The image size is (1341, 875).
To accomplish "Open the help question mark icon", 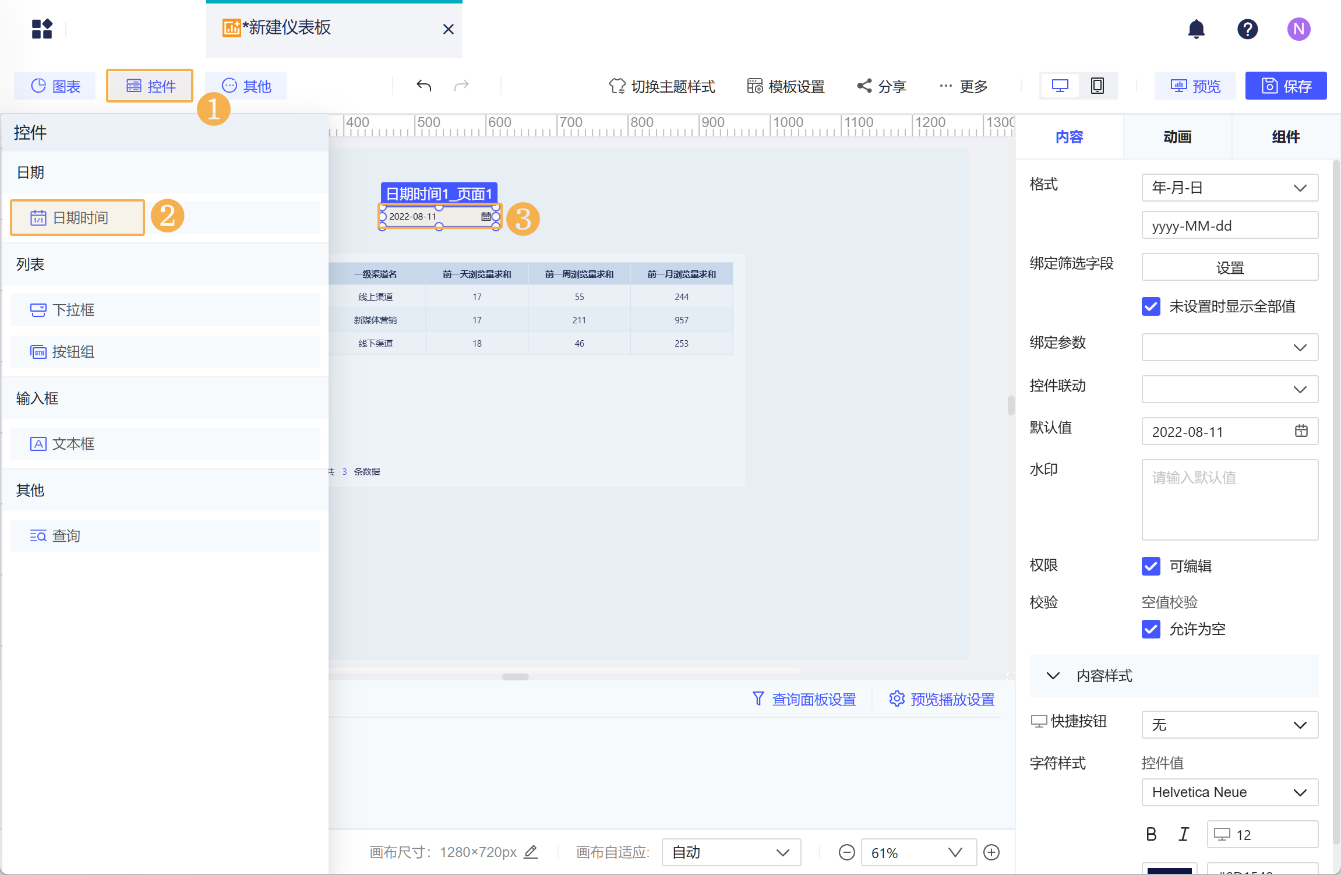I will (1247, 29).
